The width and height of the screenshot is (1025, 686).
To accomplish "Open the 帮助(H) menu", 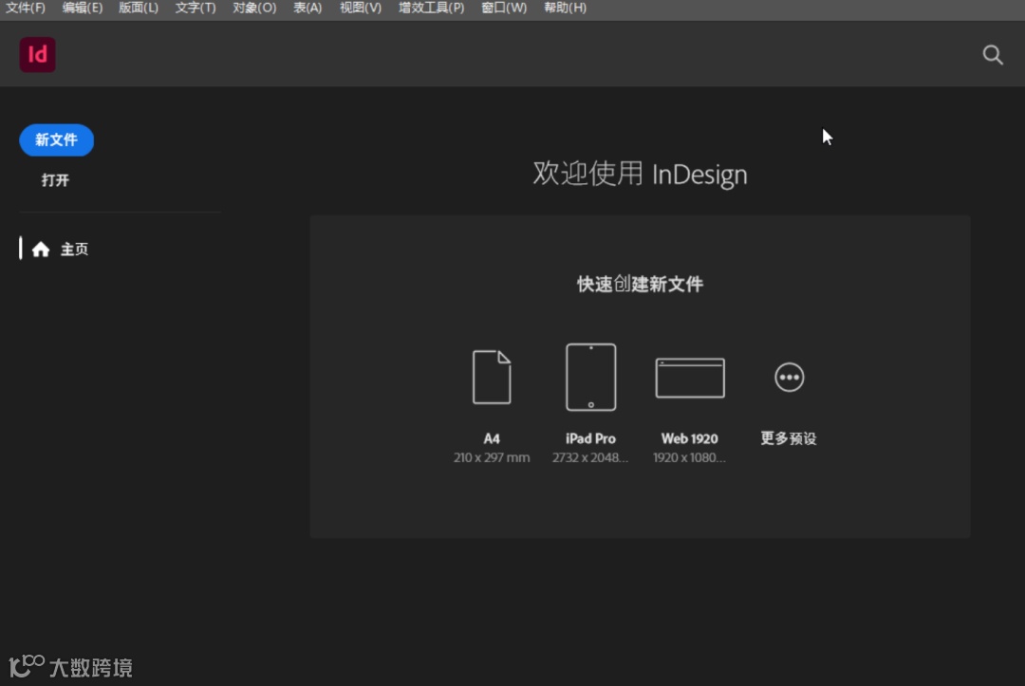I will click(566, 8).
